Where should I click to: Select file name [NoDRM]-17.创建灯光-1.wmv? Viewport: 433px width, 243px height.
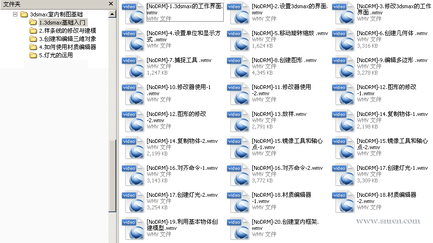coord(392,168)
